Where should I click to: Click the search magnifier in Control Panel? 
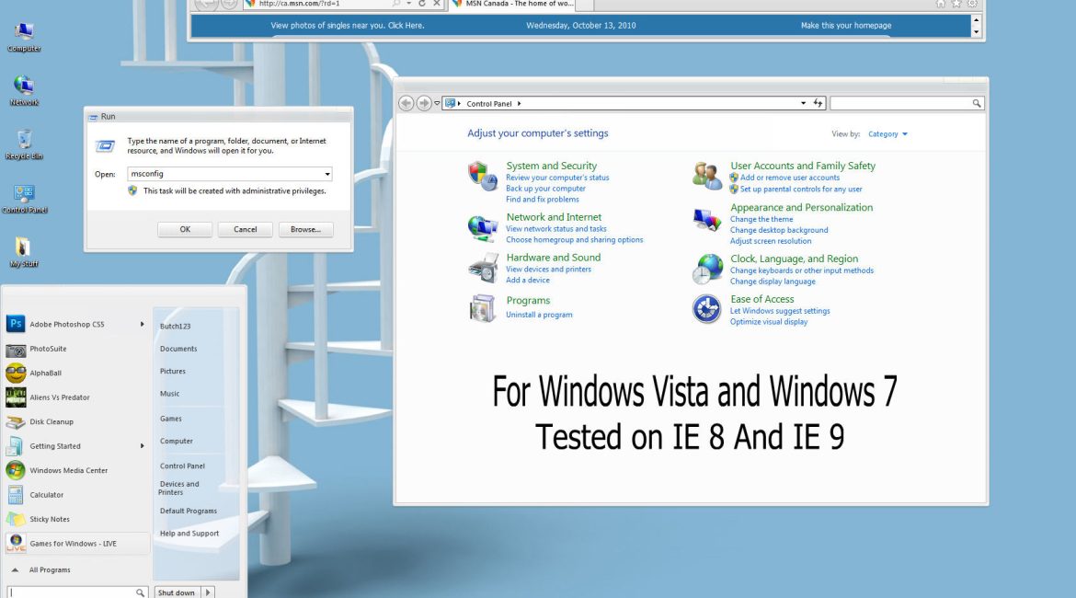(x=977, y=103)
